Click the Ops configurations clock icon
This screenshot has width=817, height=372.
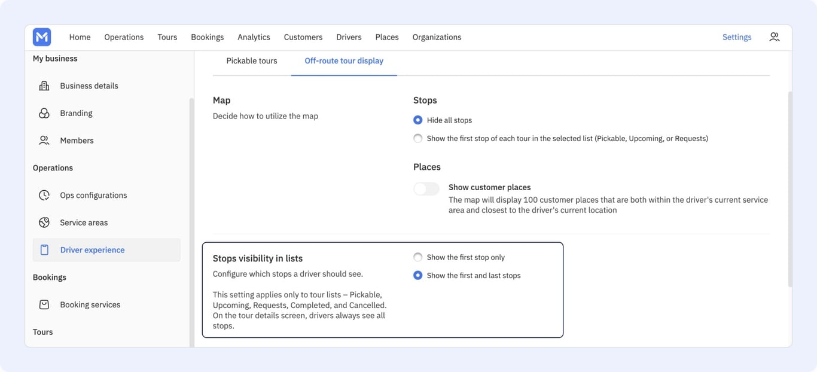(x=44, y=195)
